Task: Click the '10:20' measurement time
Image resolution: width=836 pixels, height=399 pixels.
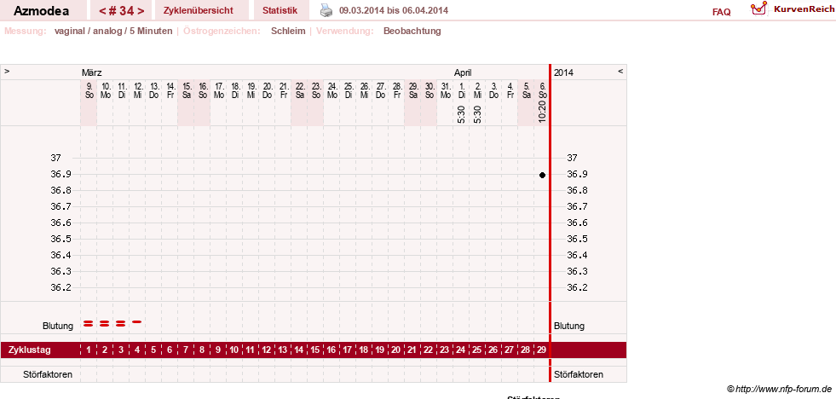Action: (542, 112)
